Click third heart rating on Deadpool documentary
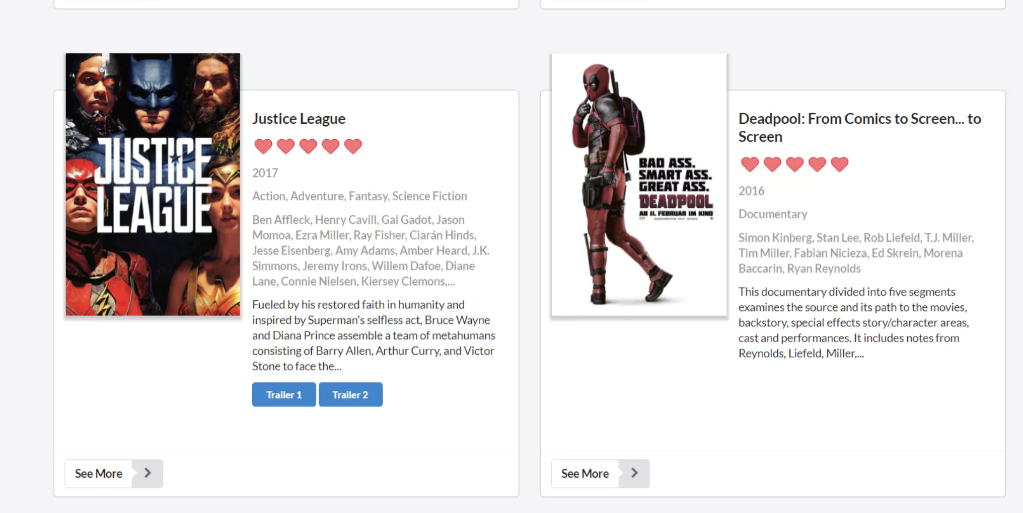Image resolution: width=1023 pixels, height=513 pixels. tap(794, 164)
